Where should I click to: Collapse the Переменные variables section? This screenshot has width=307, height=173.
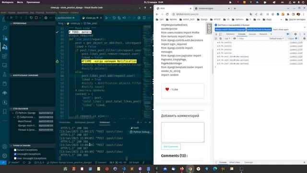11,24
